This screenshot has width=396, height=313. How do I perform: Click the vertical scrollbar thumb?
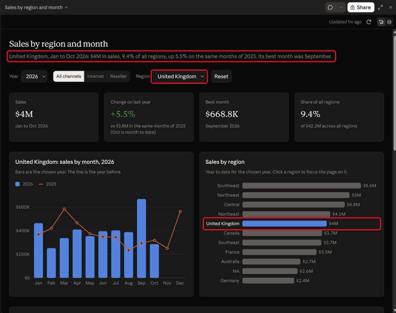pos(394,94)
